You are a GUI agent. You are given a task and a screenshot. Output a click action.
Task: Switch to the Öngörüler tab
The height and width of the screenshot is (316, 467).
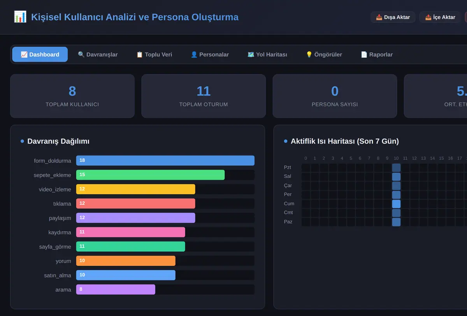(x=324, y=55)
